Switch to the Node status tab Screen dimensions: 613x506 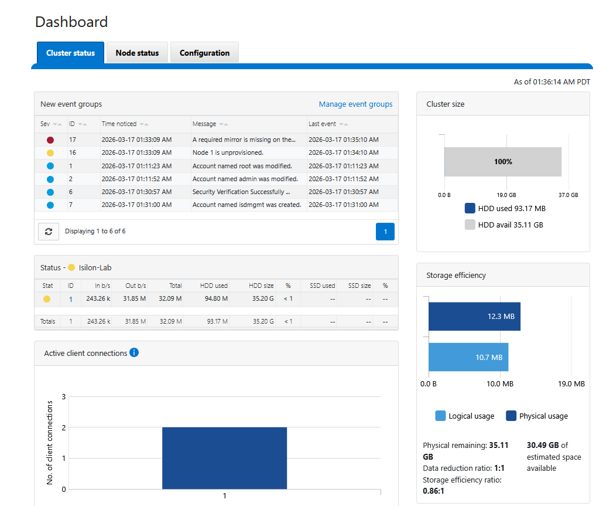pos(137,53)
